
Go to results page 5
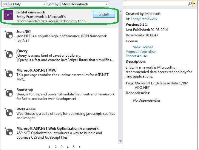73,147
